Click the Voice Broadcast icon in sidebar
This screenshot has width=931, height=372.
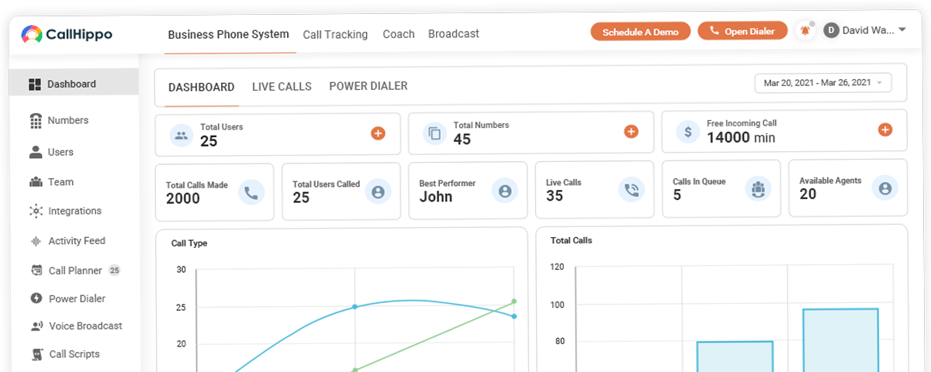coord(36,326)
